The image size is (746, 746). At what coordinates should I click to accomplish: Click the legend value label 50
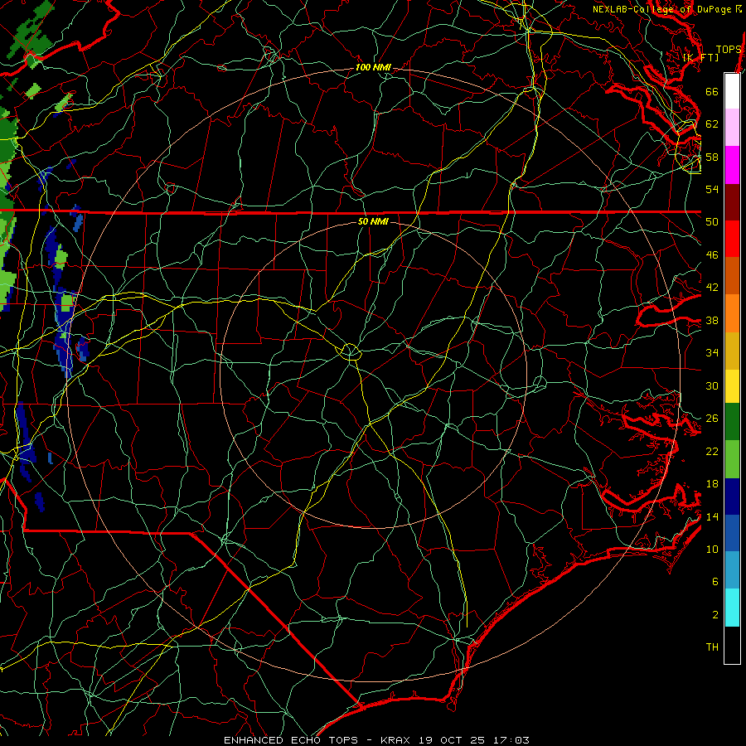[x=712, y=222]
